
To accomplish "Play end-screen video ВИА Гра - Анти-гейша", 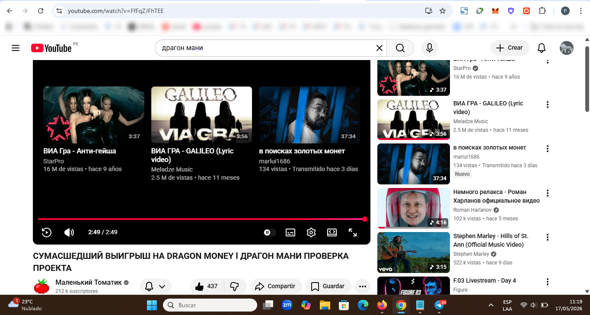I will click(x=94, y=115).
